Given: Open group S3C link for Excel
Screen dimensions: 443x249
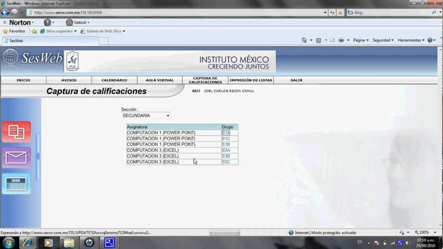Looking at the screenshot, I should click(x=225, y=162).
